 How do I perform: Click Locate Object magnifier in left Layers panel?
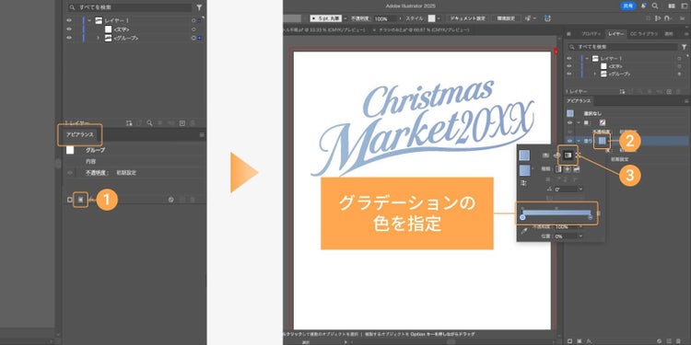[150, 123]
